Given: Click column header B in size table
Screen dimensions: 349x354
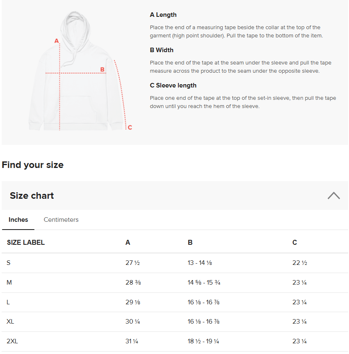Looking at the screenshot, I should [190, 242].
